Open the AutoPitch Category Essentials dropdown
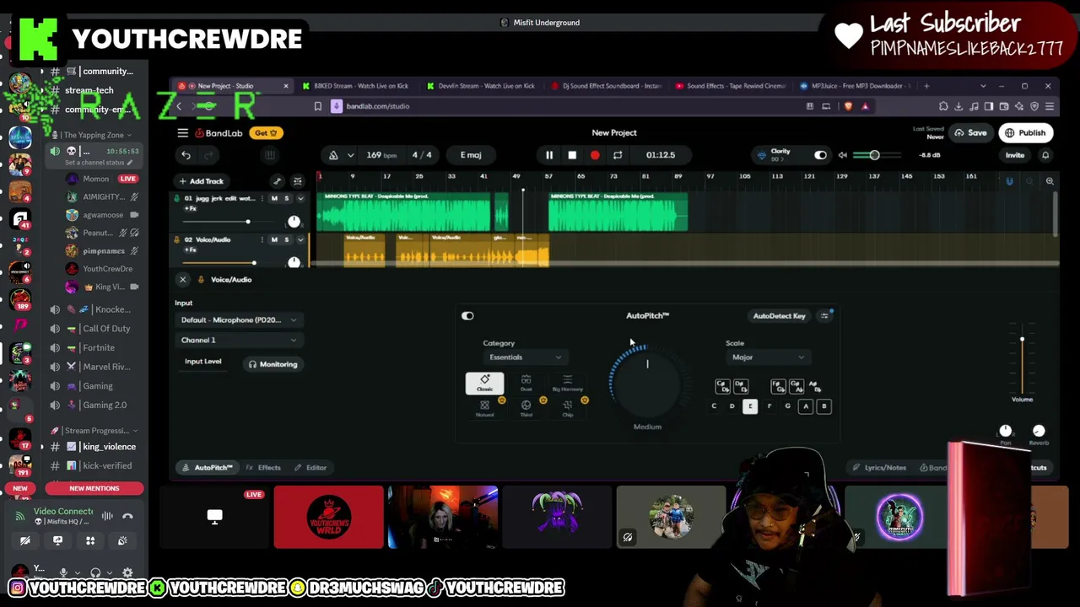Image resolution: width=1080 pixels, height=607 pixels. pyautogui.click(x=525, y=357)
